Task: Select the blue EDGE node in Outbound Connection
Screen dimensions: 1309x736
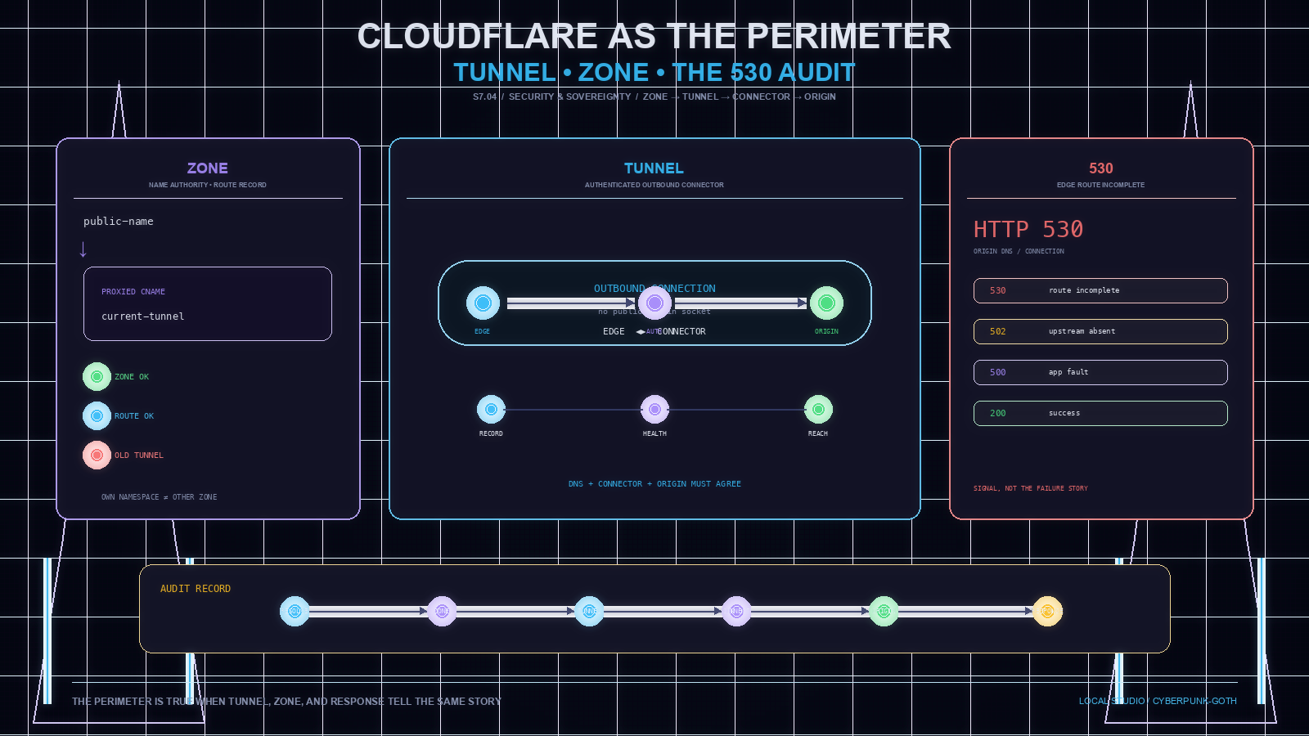Action: pyautogui.click(x=483, y=303)
